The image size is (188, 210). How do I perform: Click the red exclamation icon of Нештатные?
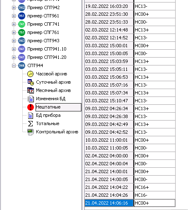click(31, 107)
